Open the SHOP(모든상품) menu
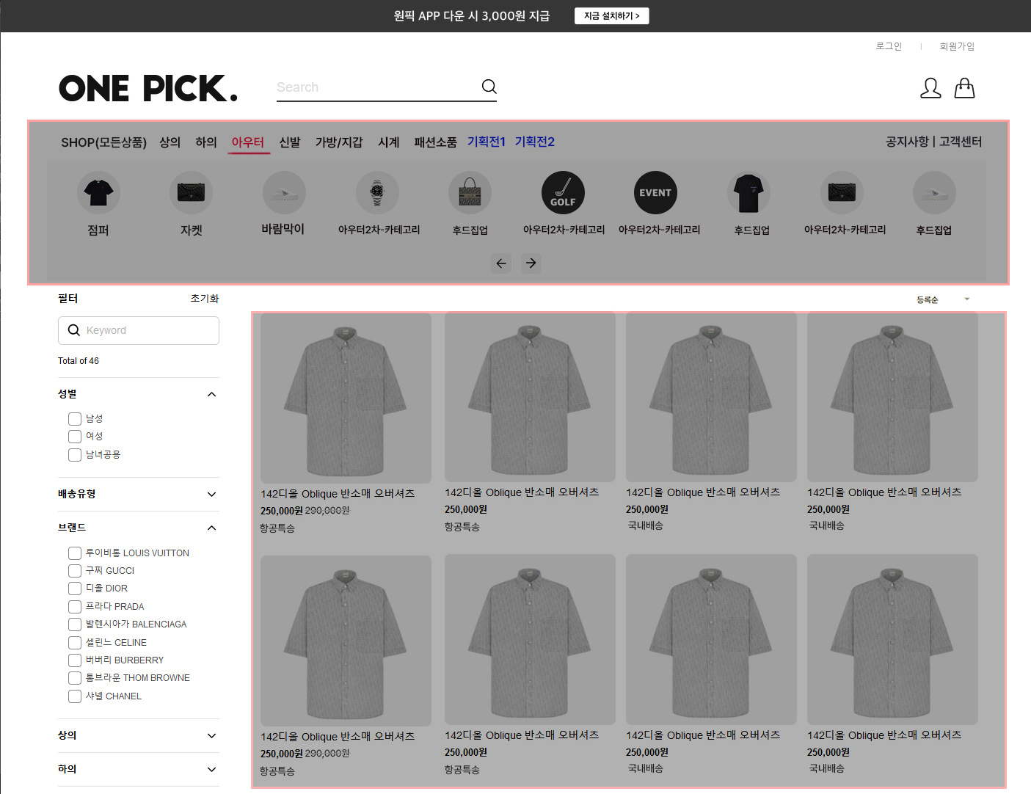 coord(103,142)
